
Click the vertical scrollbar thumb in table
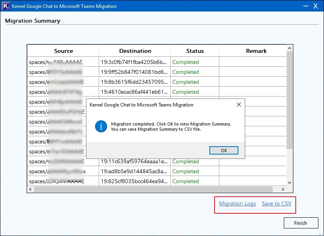pyautogui.click(x=289, y=100)
